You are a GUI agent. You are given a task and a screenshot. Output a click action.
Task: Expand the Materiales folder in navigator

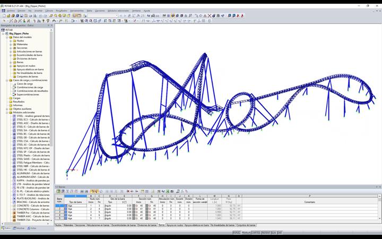[x=11, y=45]
